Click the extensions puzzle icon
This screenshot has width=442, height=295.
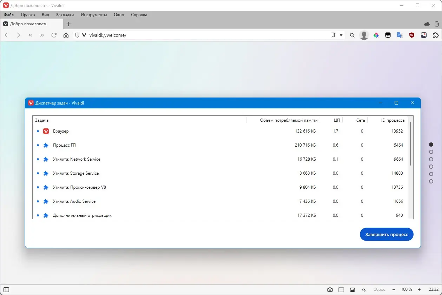[x=435, y=35]
